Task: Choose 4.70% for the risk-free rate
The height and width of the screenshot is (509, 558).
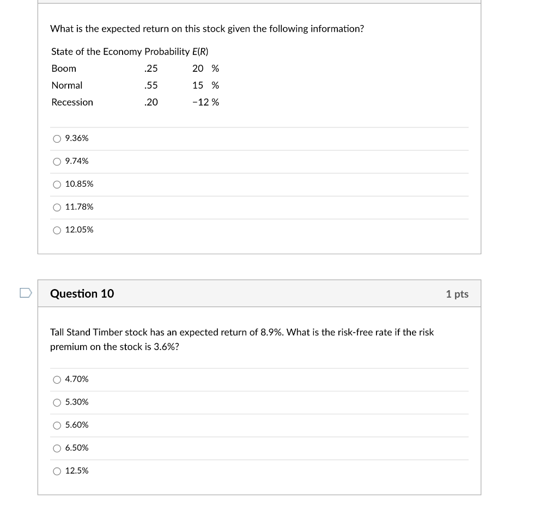Action: [57, 379]
